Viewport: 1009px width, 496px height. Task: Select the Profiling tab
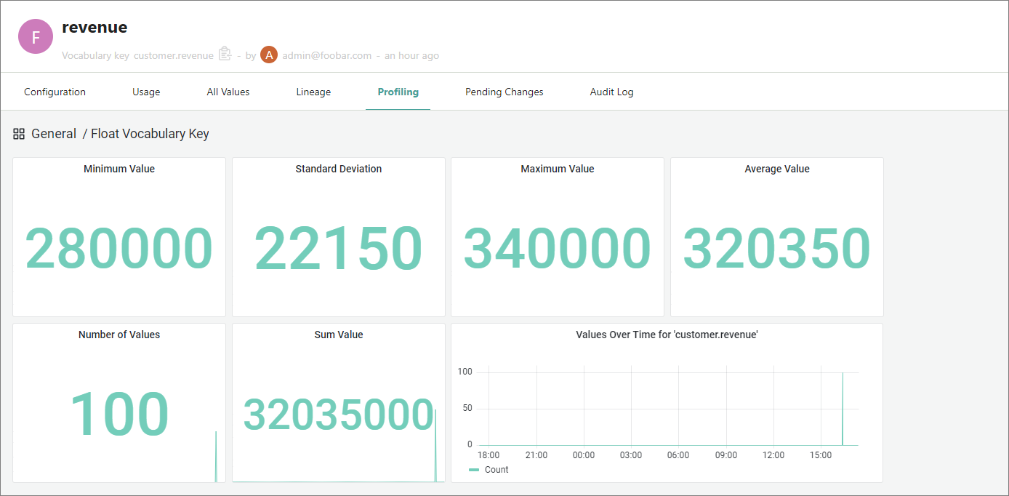tap(398, 92)
